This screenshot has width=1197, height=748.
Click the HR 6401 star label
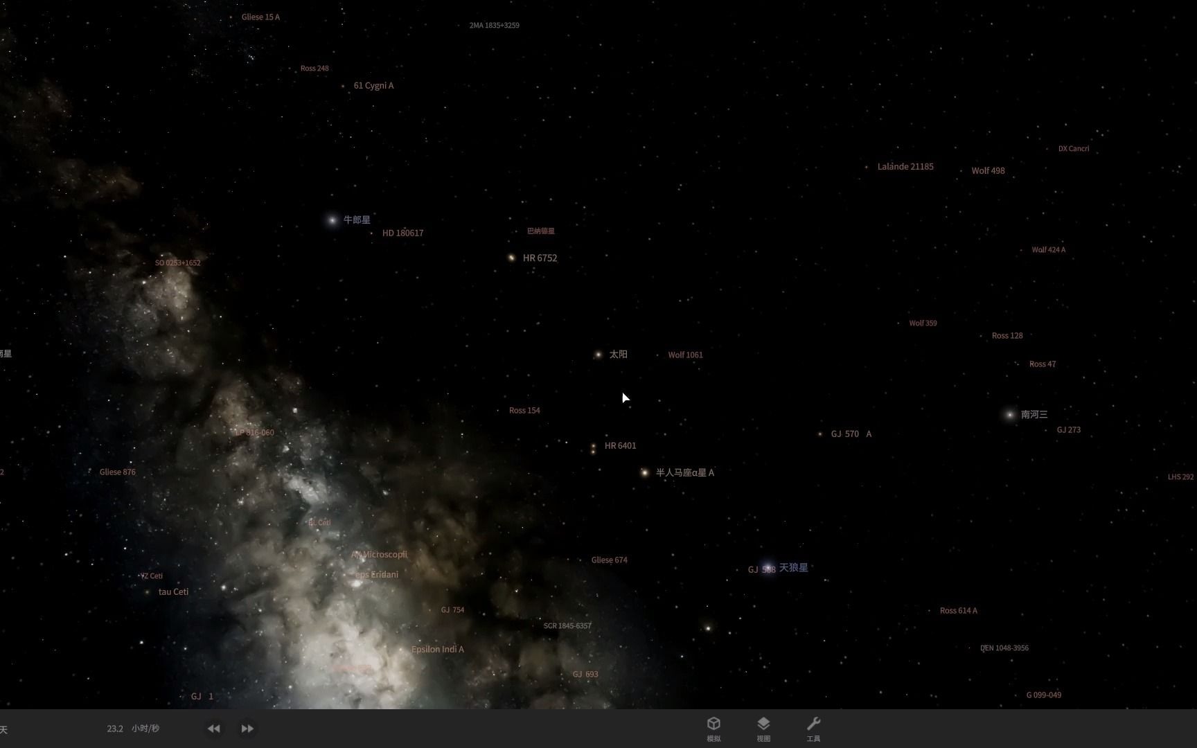620,445
